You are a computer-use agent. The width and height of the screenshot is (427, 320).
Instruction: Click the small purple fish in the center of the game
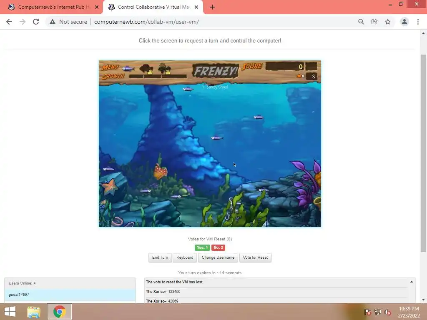pyautogui.click(x=217, y=138)
